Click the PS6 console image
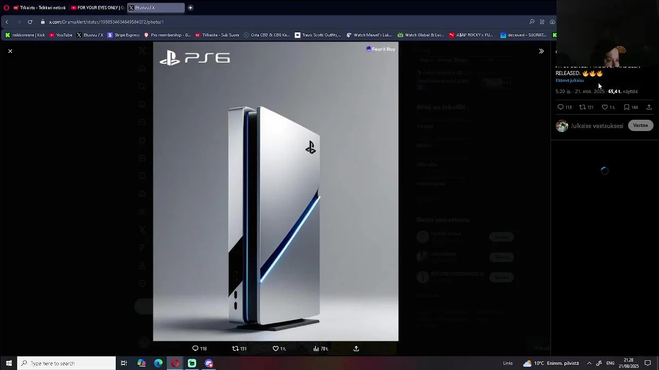The image size is (659, 370). tap(275, 191)
